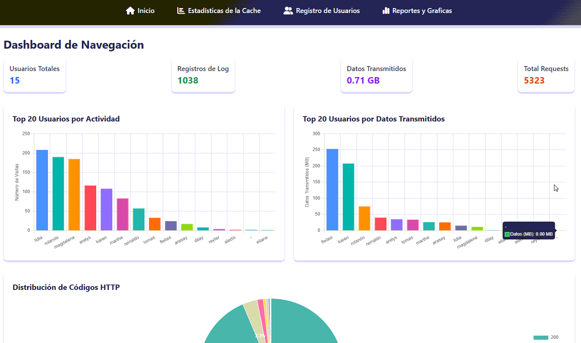Click the bar chart icon for Reportes y Graficas
This screenshot has width=581, height=343.
point(386,11)
